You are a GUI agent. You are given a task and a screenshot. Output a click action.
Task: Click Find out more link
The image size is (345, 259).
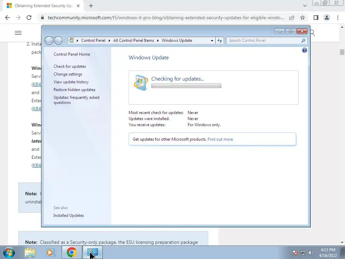[220, 139]
